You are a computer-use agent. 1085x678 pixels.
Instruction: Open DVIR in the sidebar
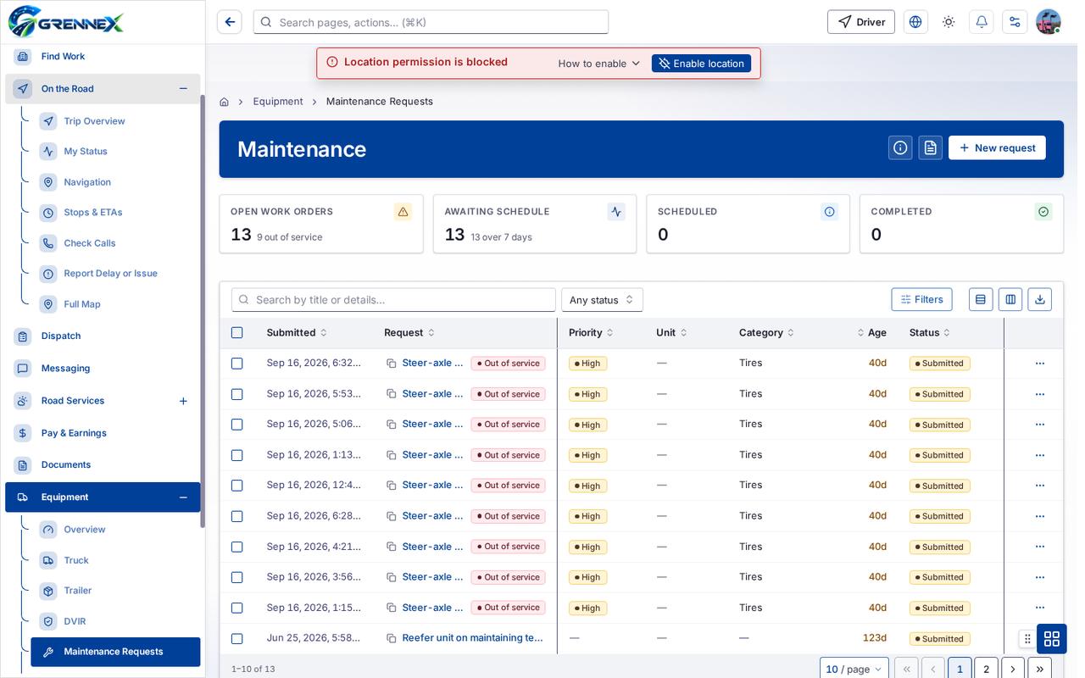coord(75,621)
